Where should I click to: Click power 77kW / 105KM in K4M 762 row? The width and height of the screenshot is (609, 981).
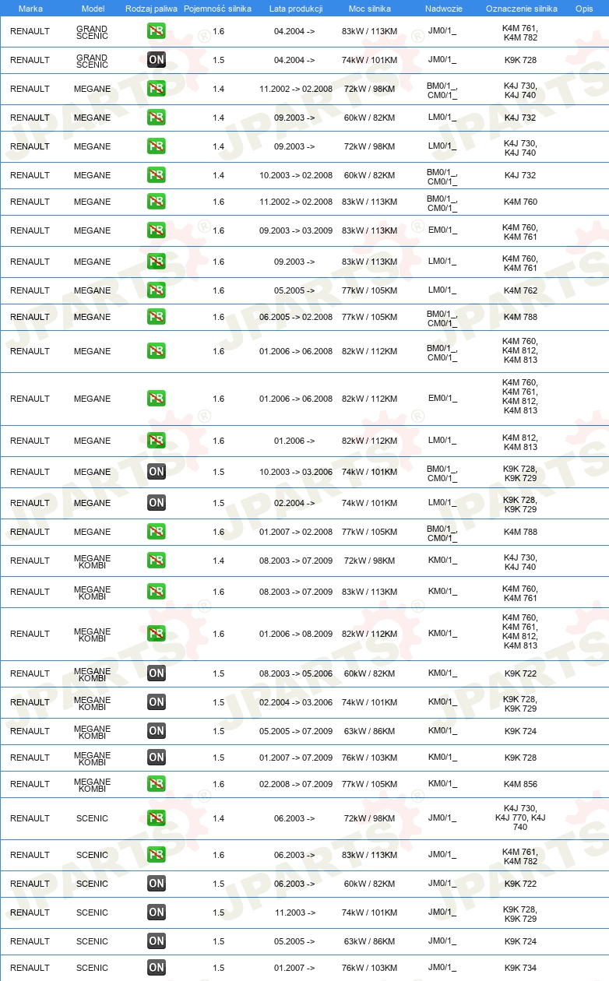[x=369, y=290]
